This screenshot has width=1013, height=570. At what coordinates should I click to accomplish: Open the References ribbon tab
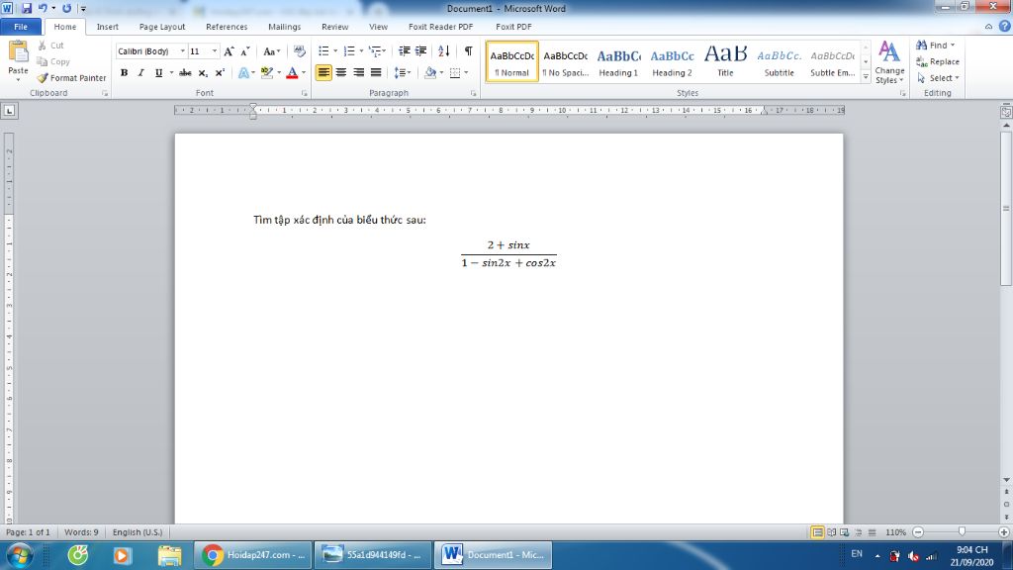(x=227, y=27)
